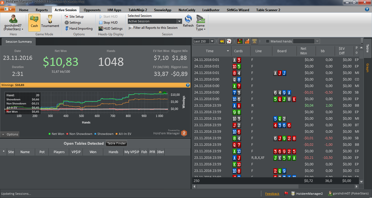
Task: Click the Table Finder button
Action: (116, 143)
